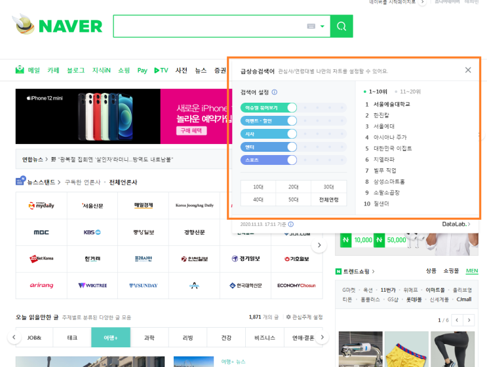Open arirang logo

41,285
